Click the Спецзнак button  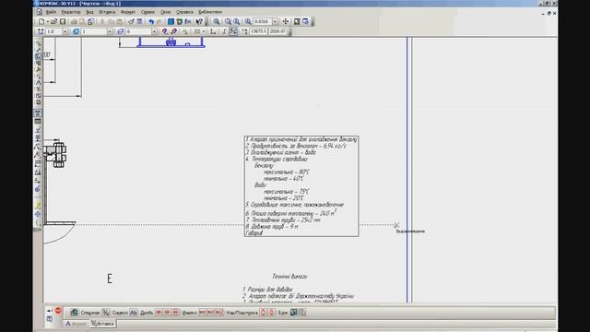[86, 313]
